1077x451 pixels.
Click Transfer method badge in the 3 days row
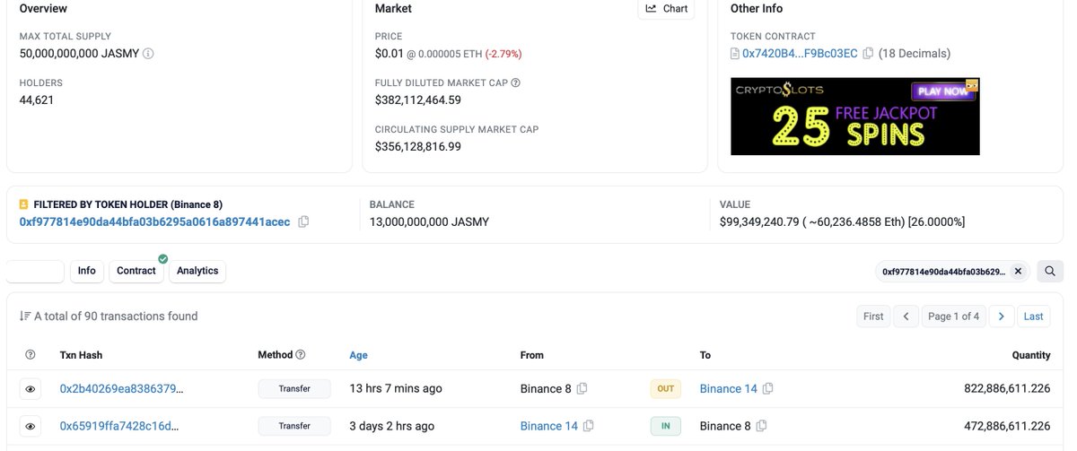click(294, 426)
